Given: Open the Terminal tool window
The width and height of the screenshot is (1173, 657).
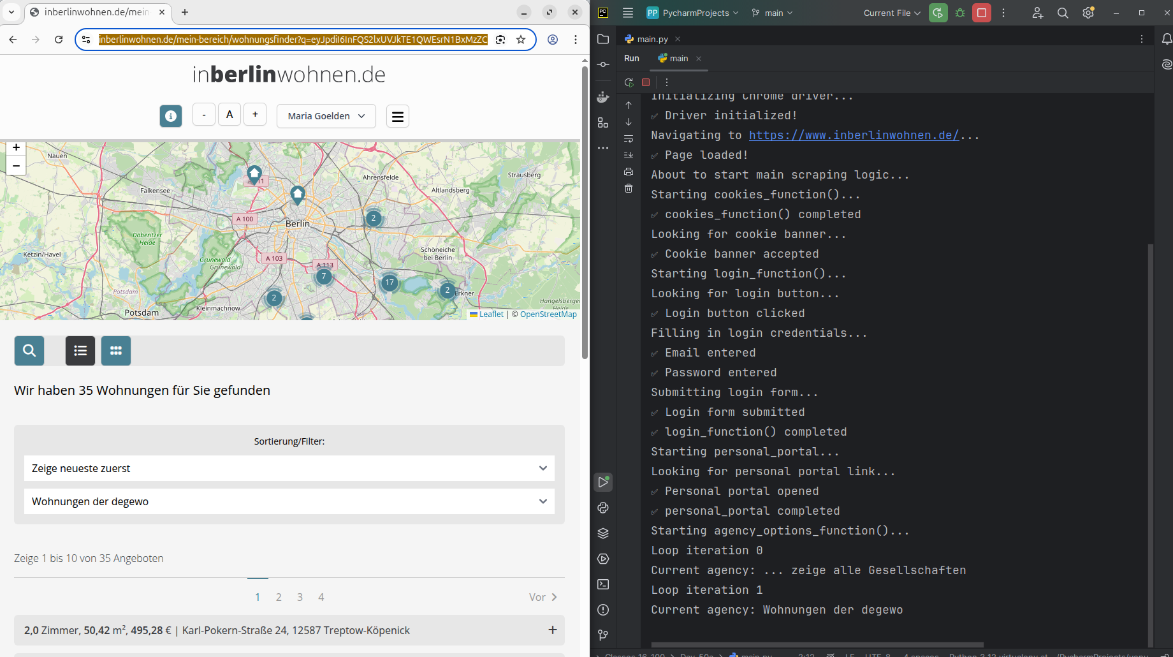Looking at the screenshot, I should coord(603,584).
